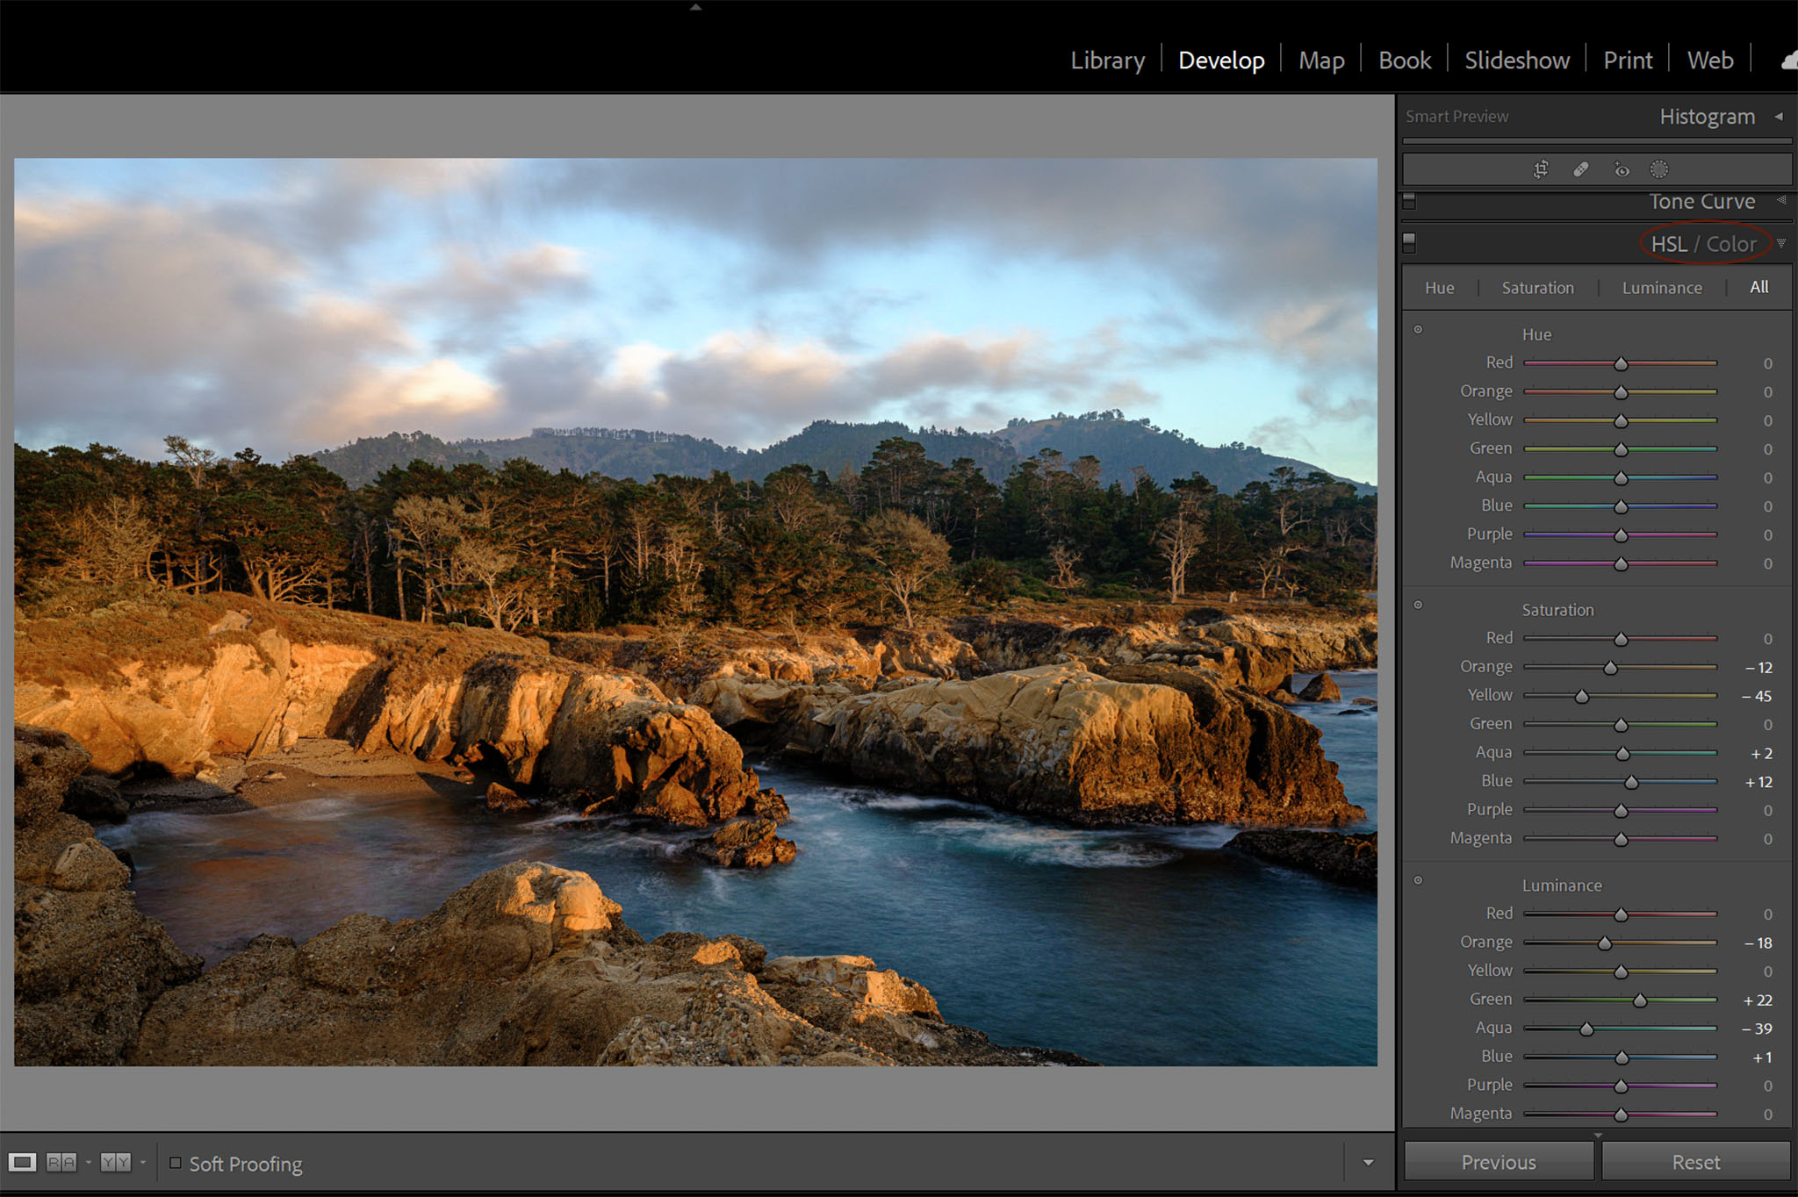
Task: Expand the Histogram panel
Action: pos(1779,117)
